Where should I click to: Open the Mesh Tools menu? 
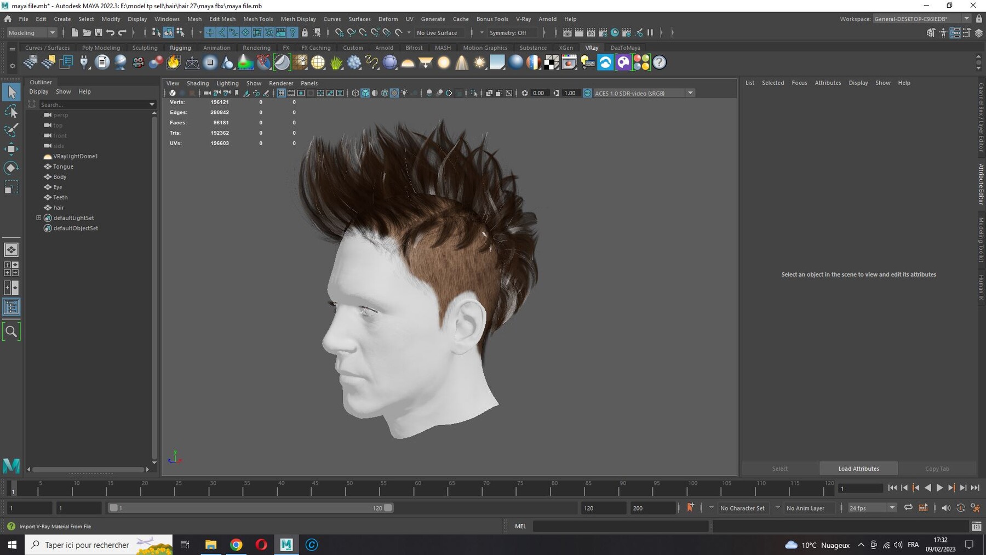point(258,19)
